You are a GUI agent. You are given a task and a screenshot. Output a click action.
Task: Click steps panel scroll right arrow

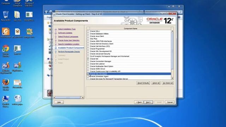pyautogui.click(x=83, y=97)
